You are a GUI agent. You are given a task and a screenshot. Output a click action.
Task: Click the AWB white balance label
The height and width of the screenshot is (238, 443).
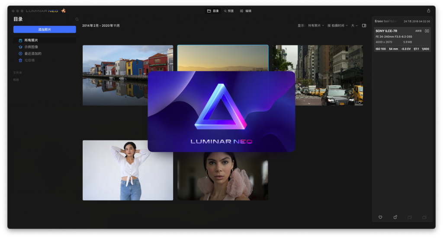coord(418,31)
